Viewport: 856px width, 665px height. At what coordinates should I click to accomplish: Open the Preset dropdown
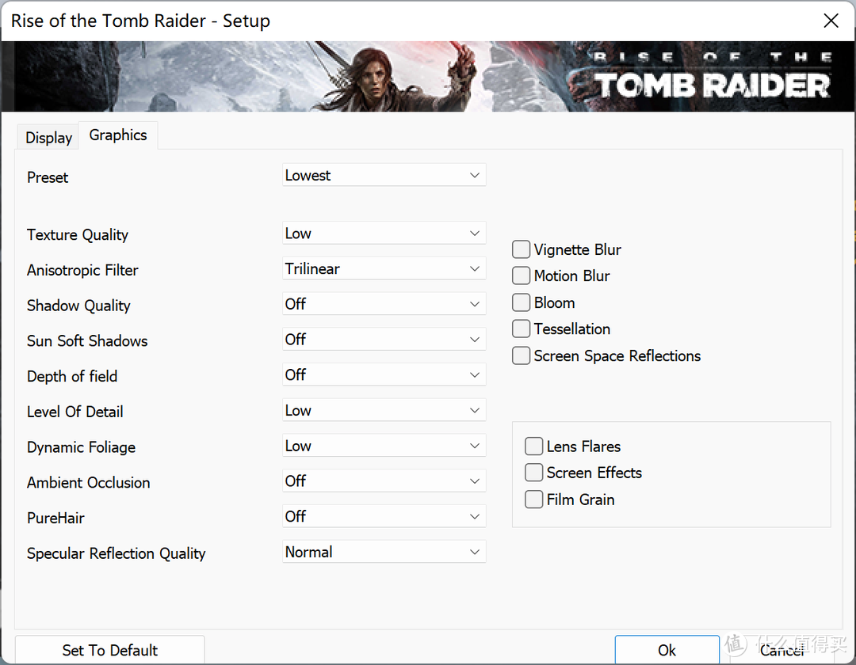(384, 175)
